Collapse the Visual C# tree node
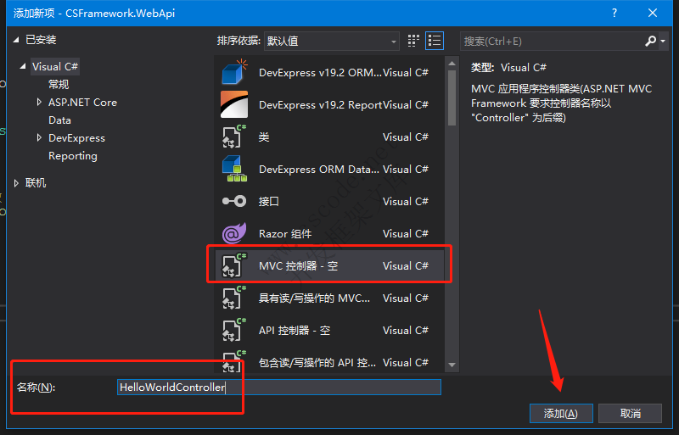 pyautogui.click(x=23, y=66)
